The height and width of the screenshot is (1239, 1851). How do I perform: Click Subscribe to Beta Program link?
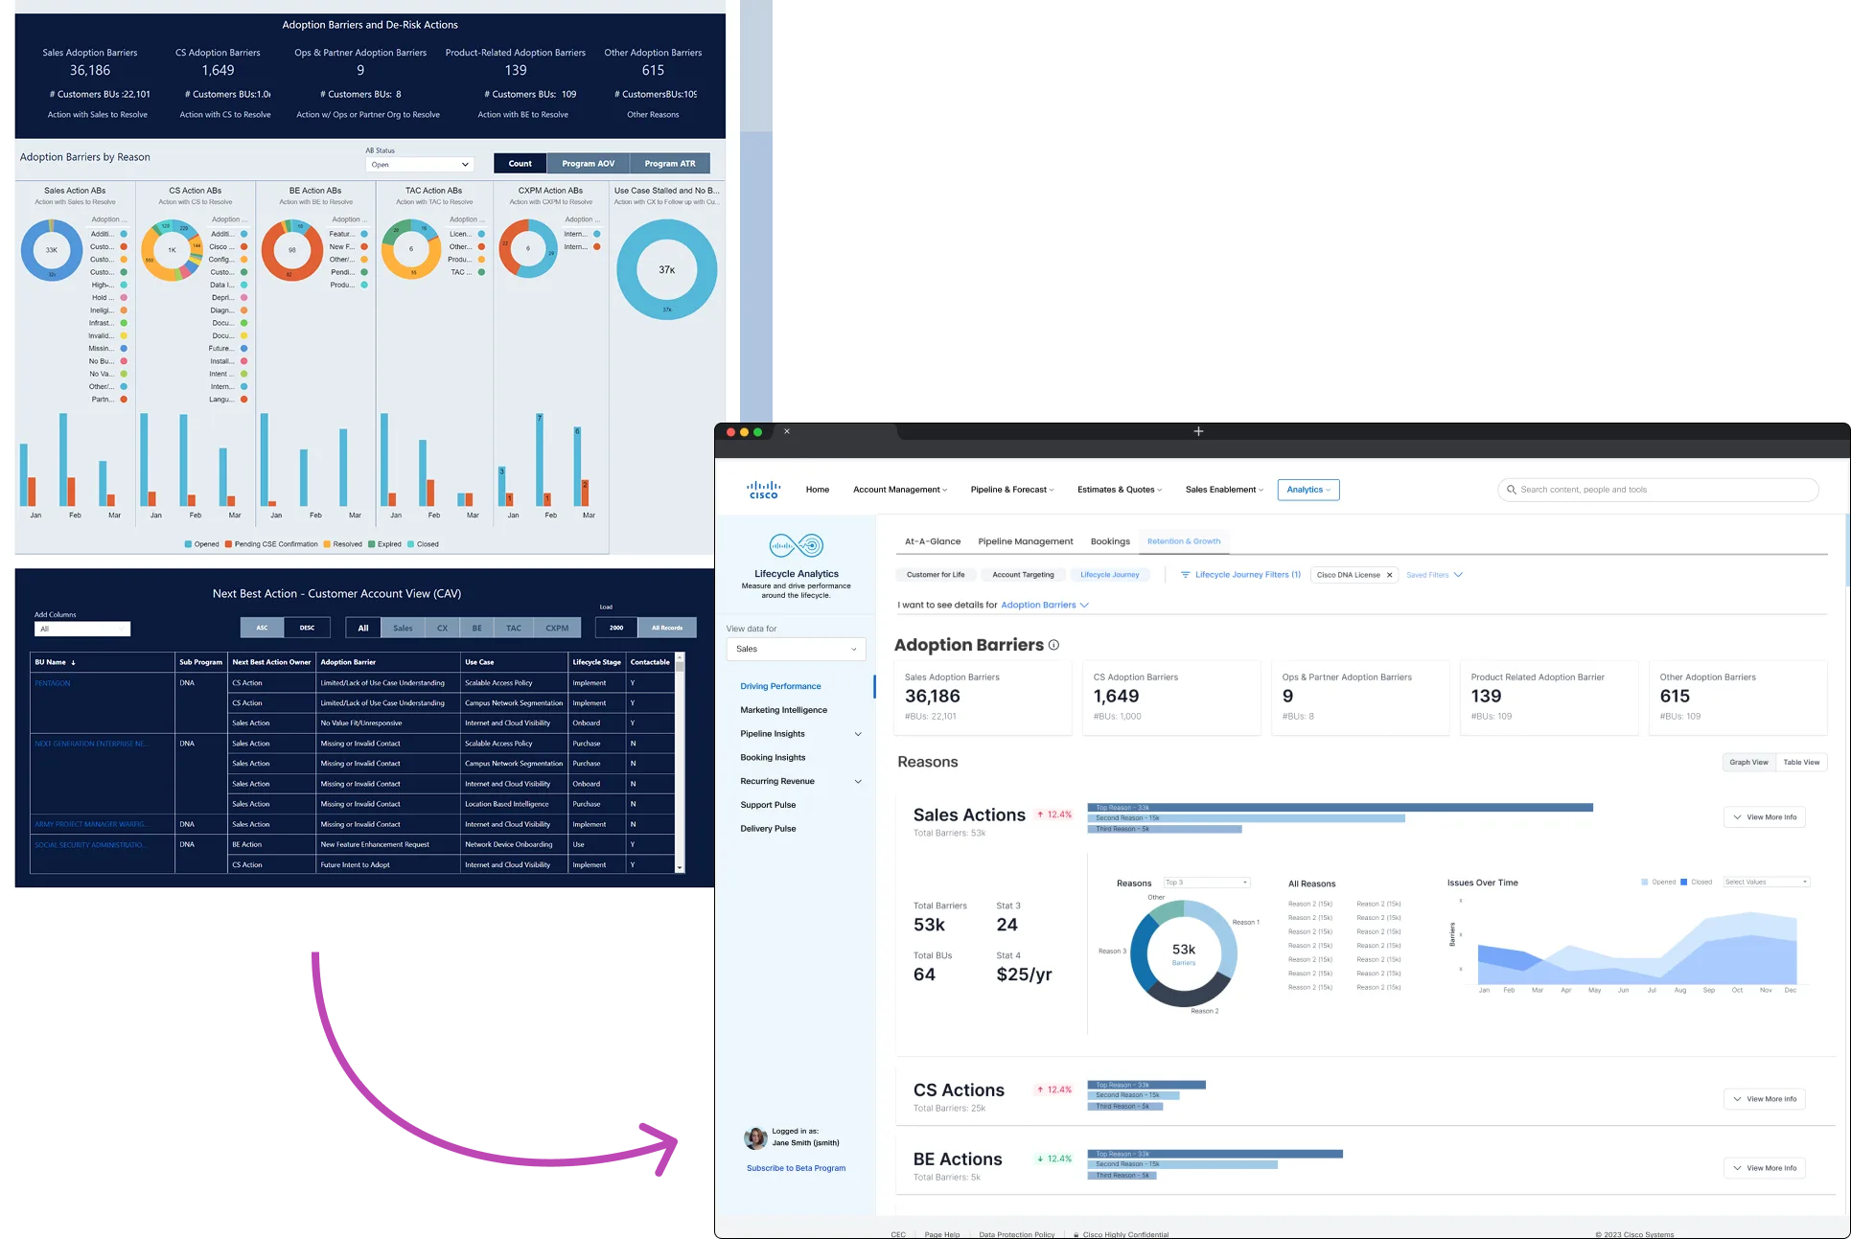point(796,1168)
